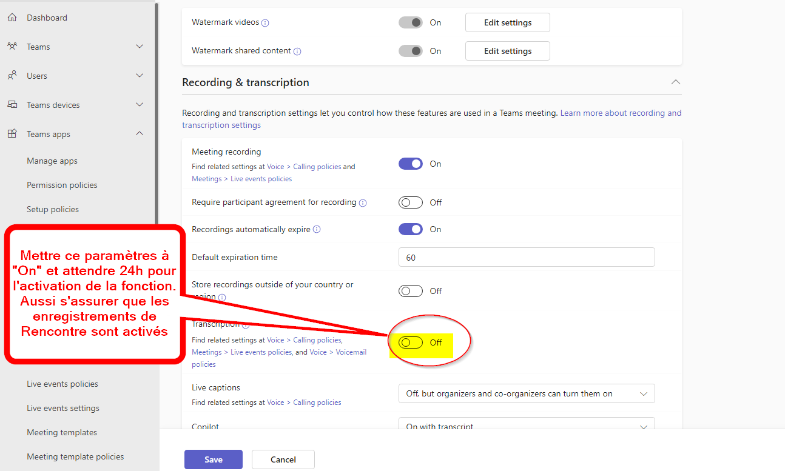
Task: Disable Recordings automatically expire toggle
Action: click(411, 229)
